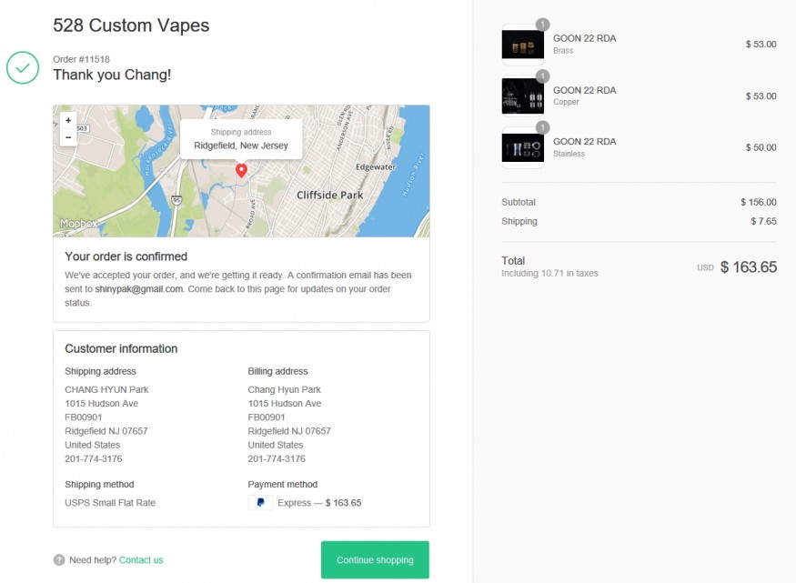The width and height of the screenshot is (796, 583).
Task: Click the Need help question mark icon
Action: [59, 560]
